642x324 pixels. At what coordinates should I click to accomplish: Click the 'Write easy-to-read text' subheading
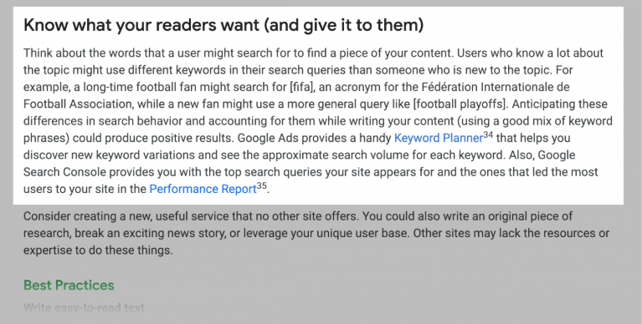84,307
